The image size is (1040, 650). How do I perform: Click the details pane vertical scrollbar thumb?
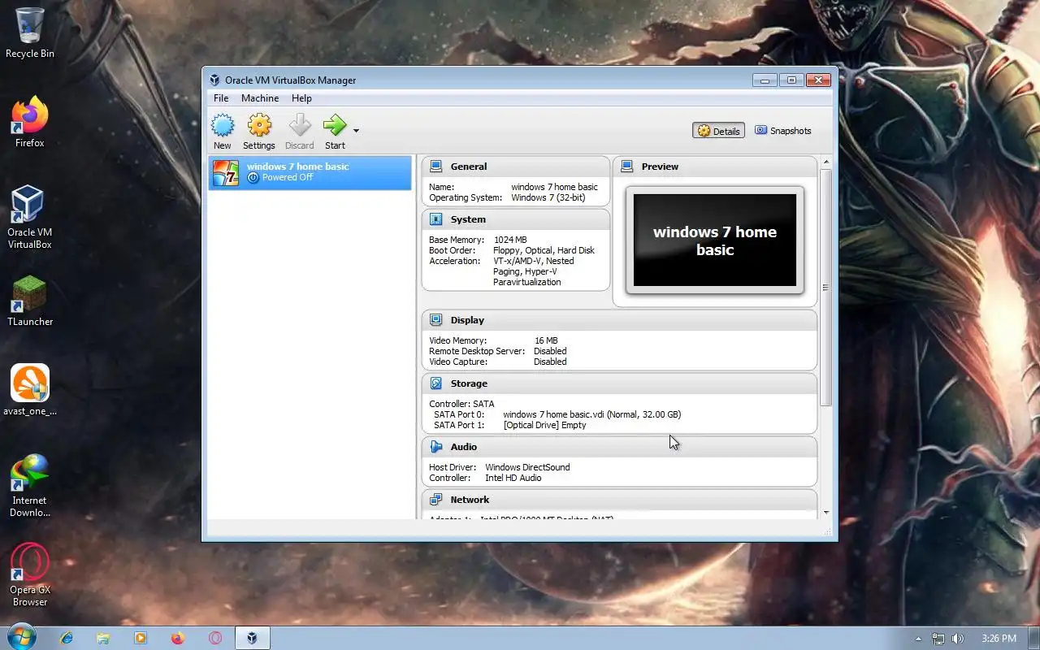[826, 288]
